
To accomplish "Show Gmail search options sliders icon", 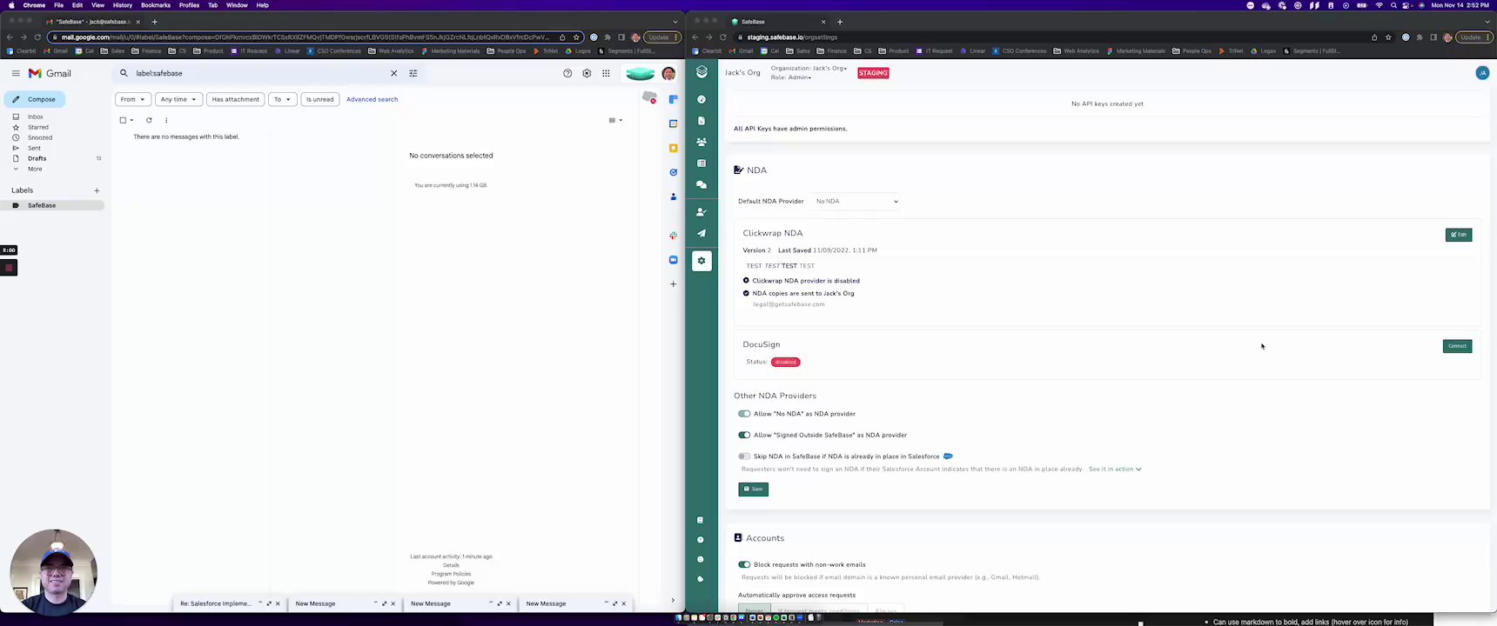I will click(413, 73).
